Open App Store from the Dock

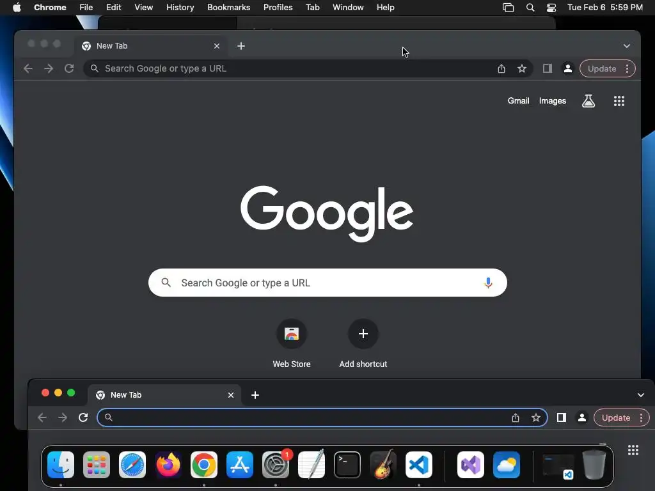pos(240,464)
